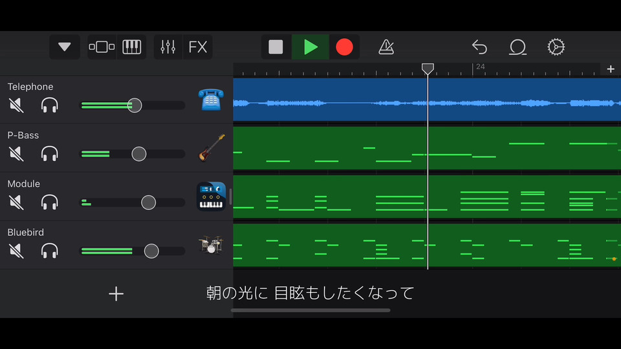
Task: Toggle the metronome
Action: click(386, 47)
